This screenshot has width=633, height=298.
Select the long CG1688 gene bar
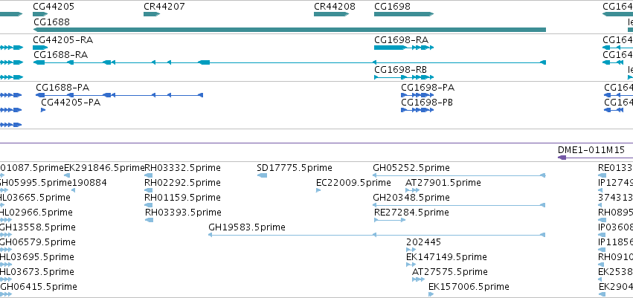pyautogui.click(x=289, y=30)
